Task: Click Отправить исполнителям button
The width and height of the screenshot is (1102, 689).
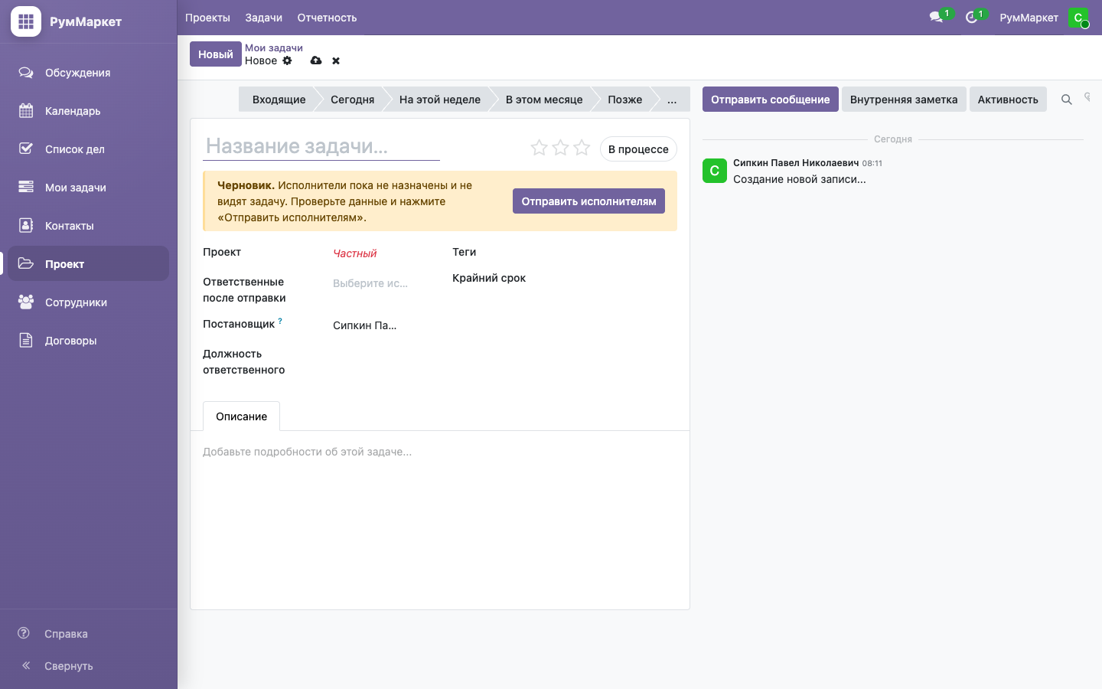Action: [588, 201]
